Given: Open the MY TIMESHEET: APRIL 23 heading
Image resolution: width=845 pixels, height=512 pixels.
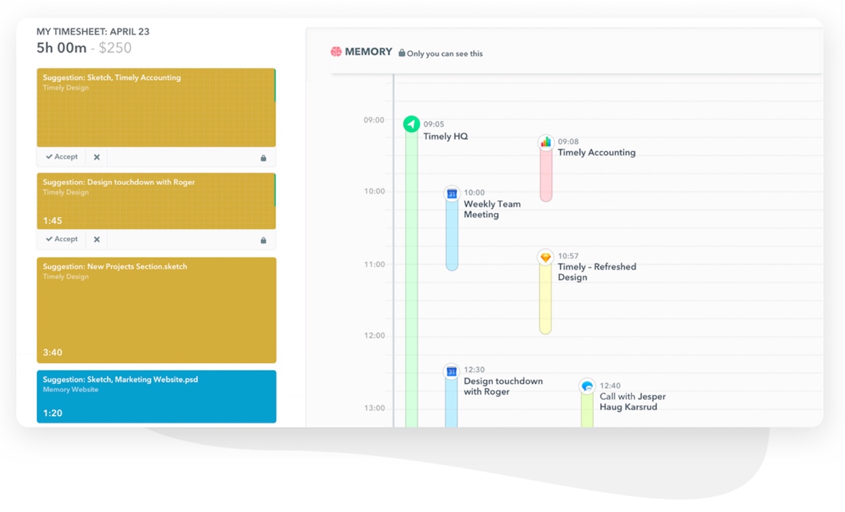Looking at the screenshot, I should (92, 32).
